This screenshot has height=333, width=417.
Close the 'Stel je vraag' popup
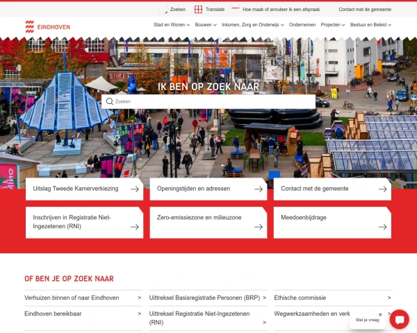click(x=380, y=314)
